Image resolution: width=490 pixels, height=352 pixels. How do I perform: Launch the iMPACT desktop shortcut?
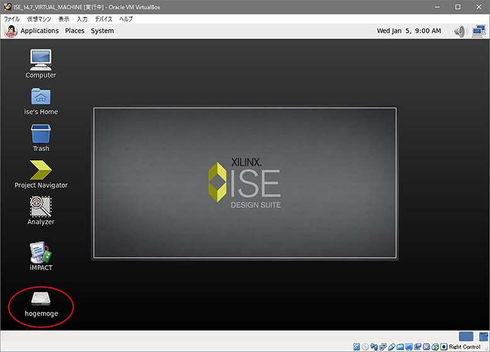pos(41,256)
